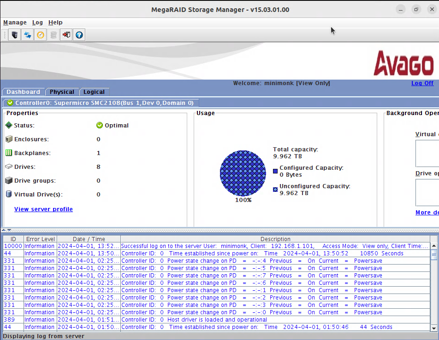Click the log scrollbar down arrow
This screenshot has height=340, width=439.
click(x=433, y=328)
